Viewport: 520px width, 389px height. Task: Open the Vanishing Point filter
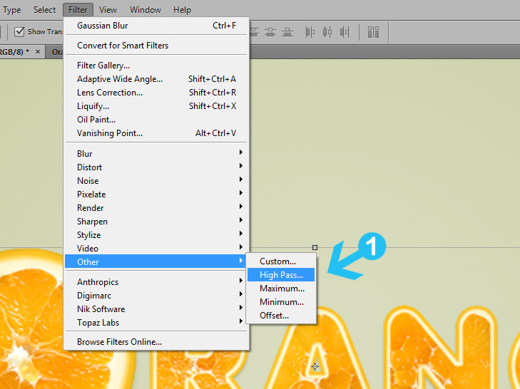point(156,133)
